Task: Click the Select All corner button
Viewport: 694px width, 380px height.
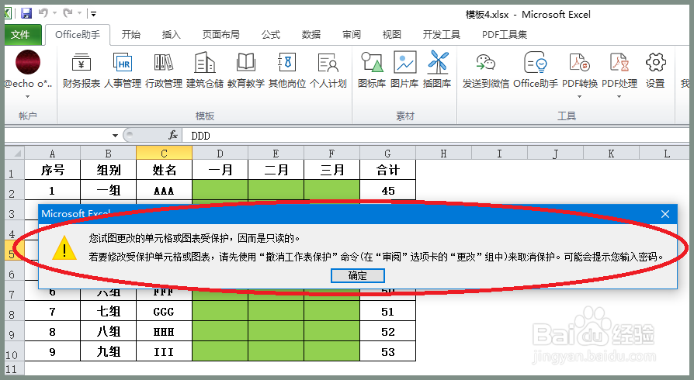Action: 15,154
